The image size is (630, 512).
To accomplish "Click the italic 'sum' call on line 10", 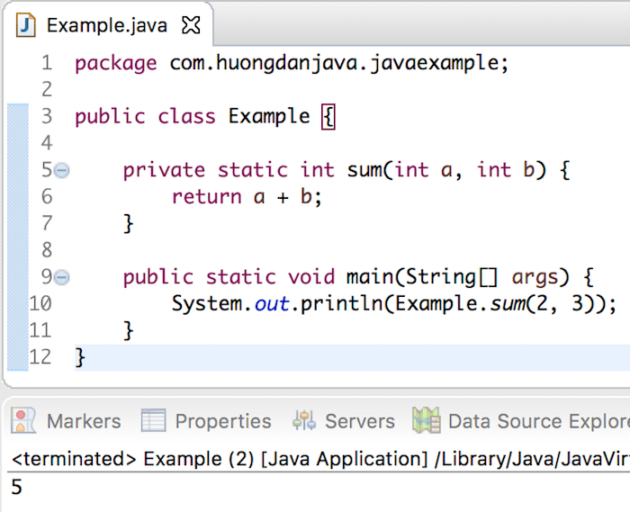I will pyautogui.click(x=508, y=304).
